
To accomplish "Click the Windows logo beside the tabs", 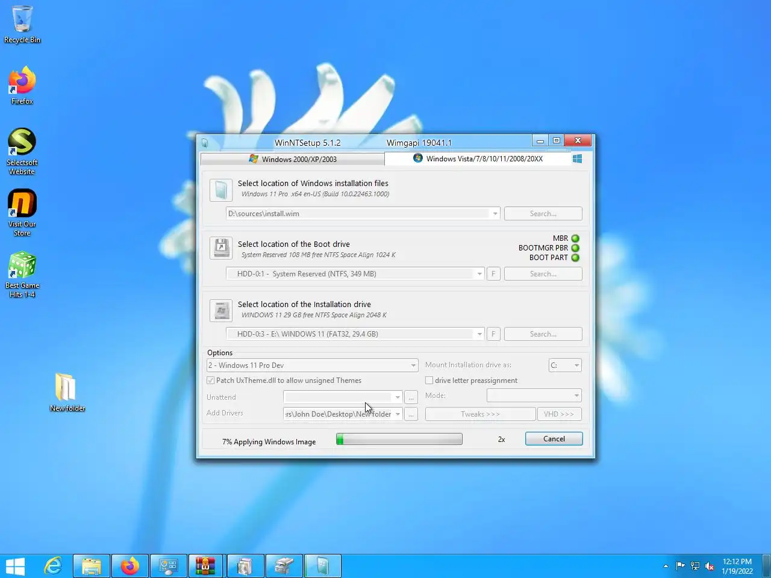I will pyautogui.click(x=577, y=158).
